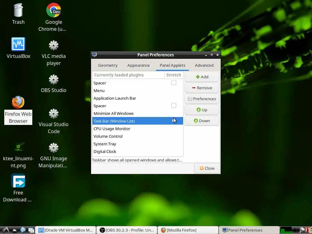Select the ktee_linuxmint.png file icon

pyautogui.click(x=18, y=147)
